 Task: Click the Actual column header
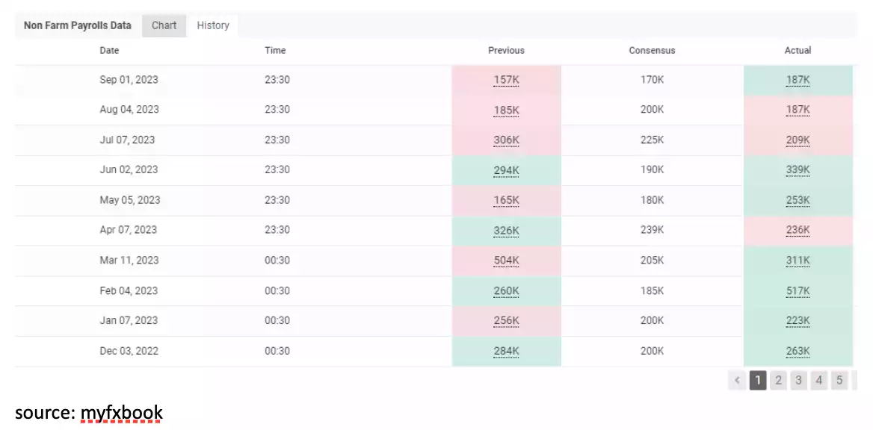[798, 51]
